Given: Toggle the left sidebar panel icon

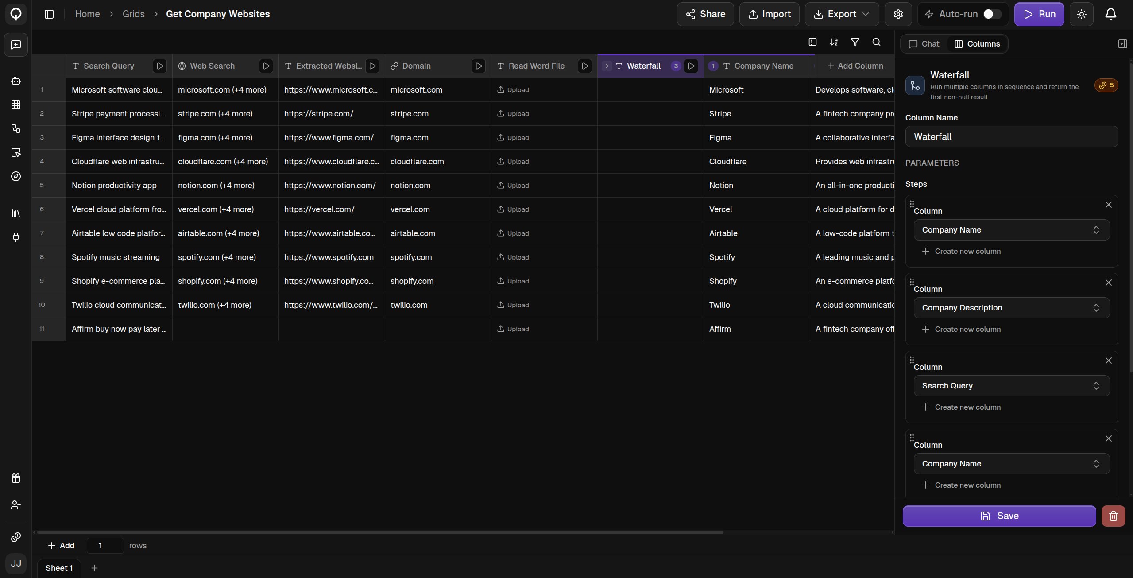Looking at the screenshot, I should [49, 14].
